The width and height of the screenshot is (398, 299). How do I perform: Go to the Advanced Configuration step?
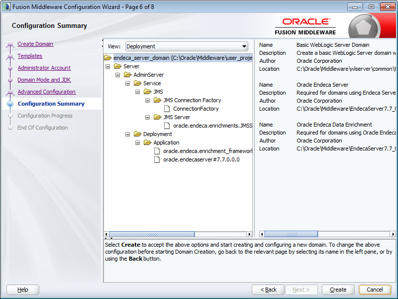pyautogui.click(x=46, y=92)
